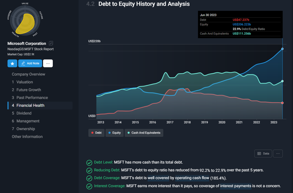Viewport: 293px width, 193px height.
Task: Go to Other Information section
Action: click(x=27, y=137)
